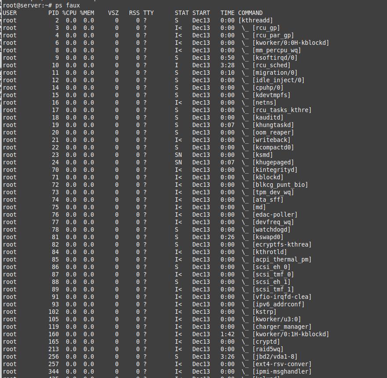Click the [ksoftirqd/0] process name
This screenshot has height=378, width=387.
click(x=275, y=58)
